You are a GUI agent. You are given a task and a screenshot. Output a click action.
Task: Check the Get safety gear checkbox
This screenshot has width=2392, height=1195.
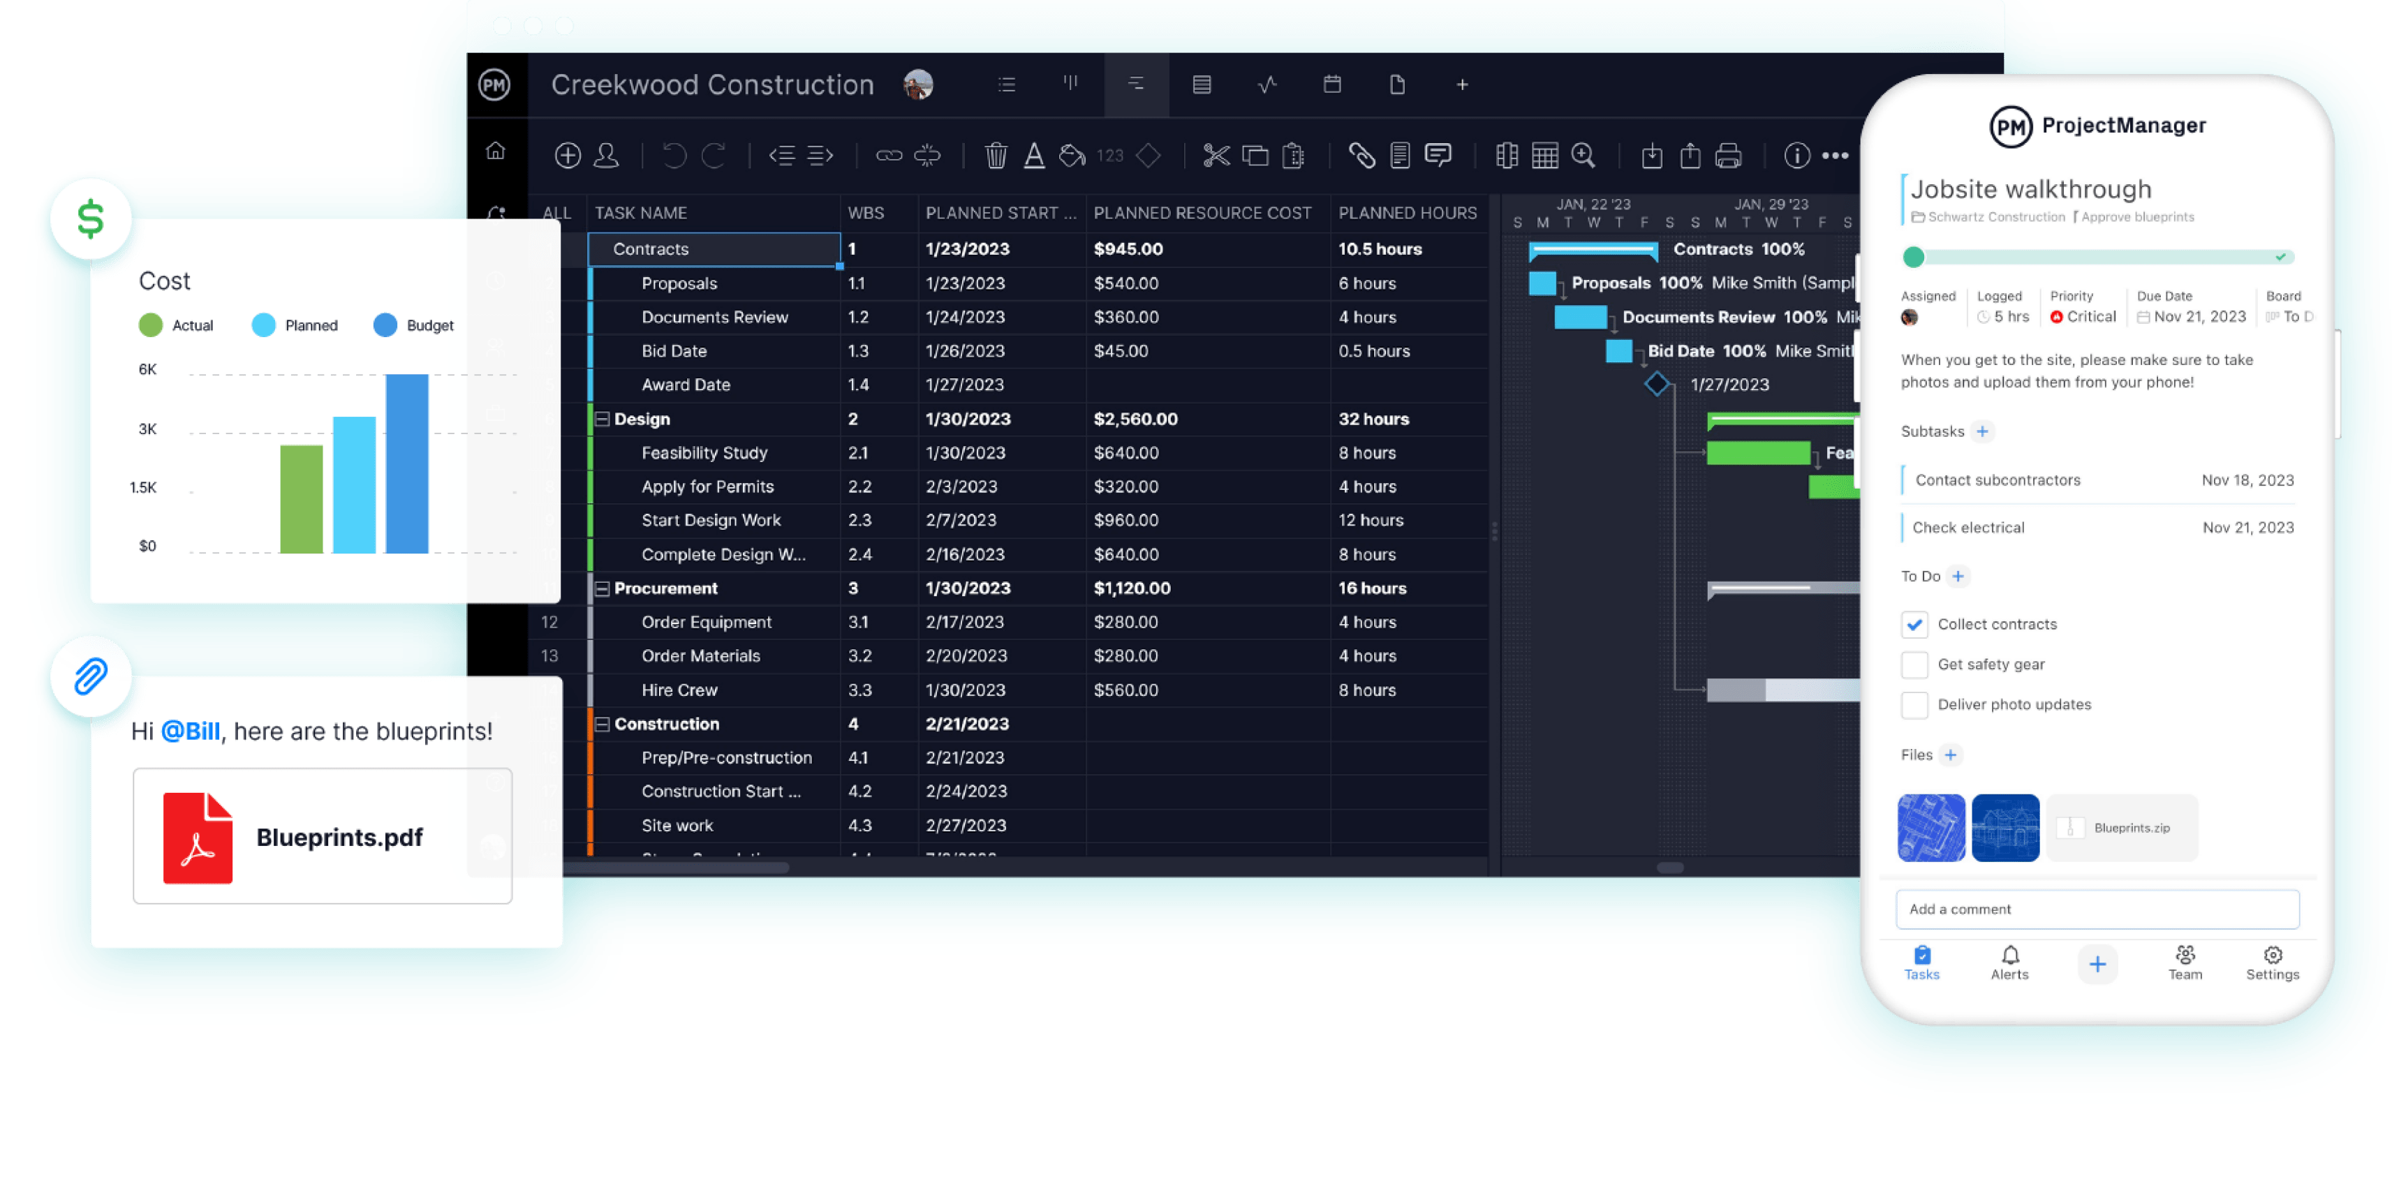coord(1914,664)
